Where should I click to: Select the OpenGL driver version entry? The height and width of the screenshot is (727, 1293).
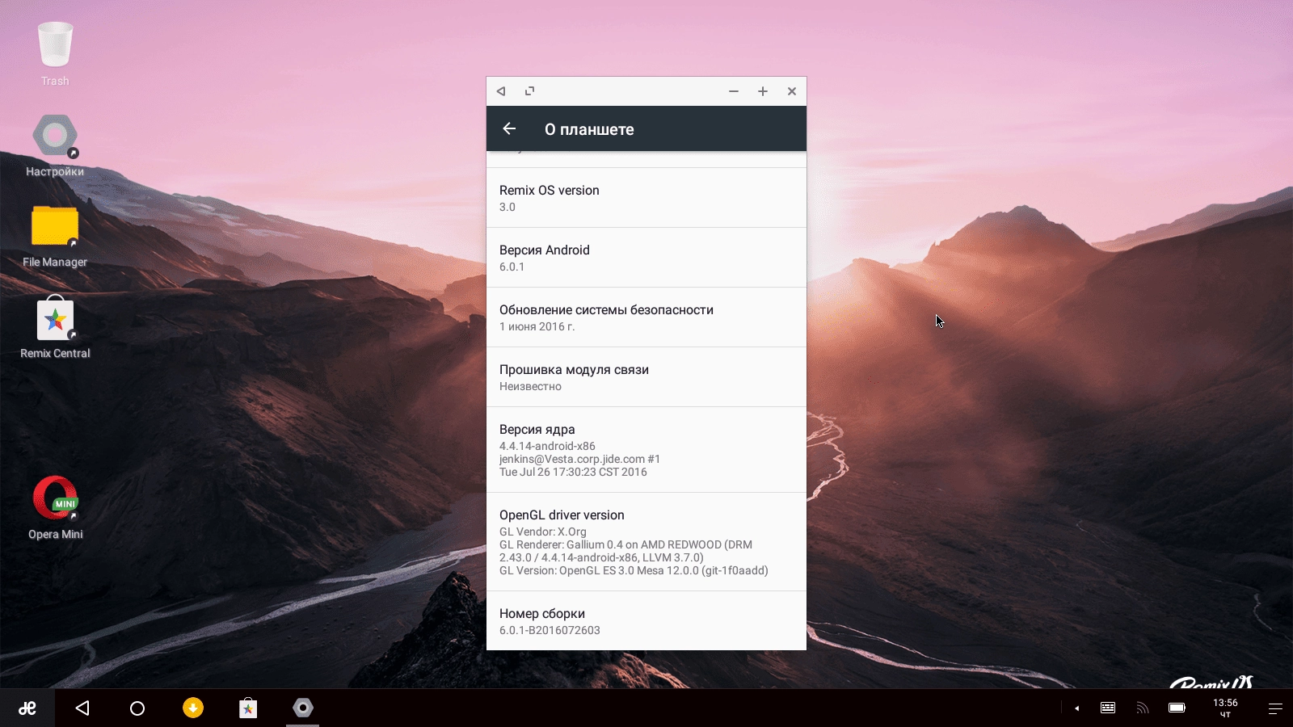pyautogui.click(x=646, y=542)
